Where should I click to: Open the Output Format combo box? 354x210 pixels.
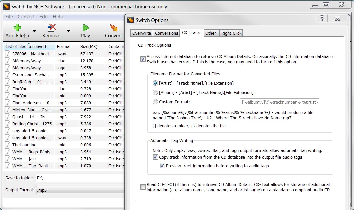pyautogui.click(x=80, y=190)
